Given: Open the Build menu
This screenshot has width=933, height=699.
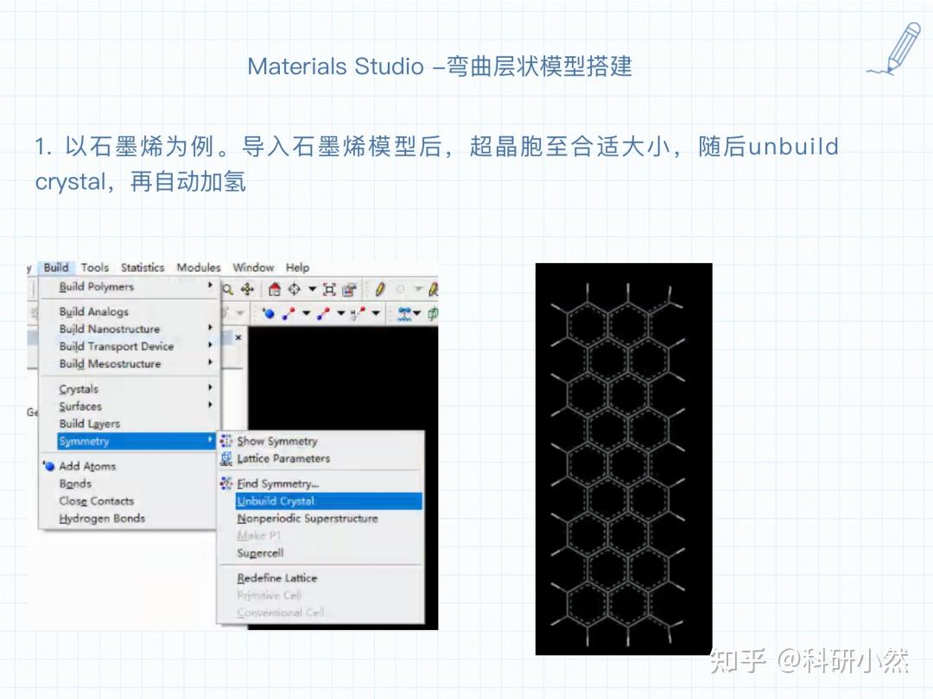Looking at the screenshot, I should (55, 268).
